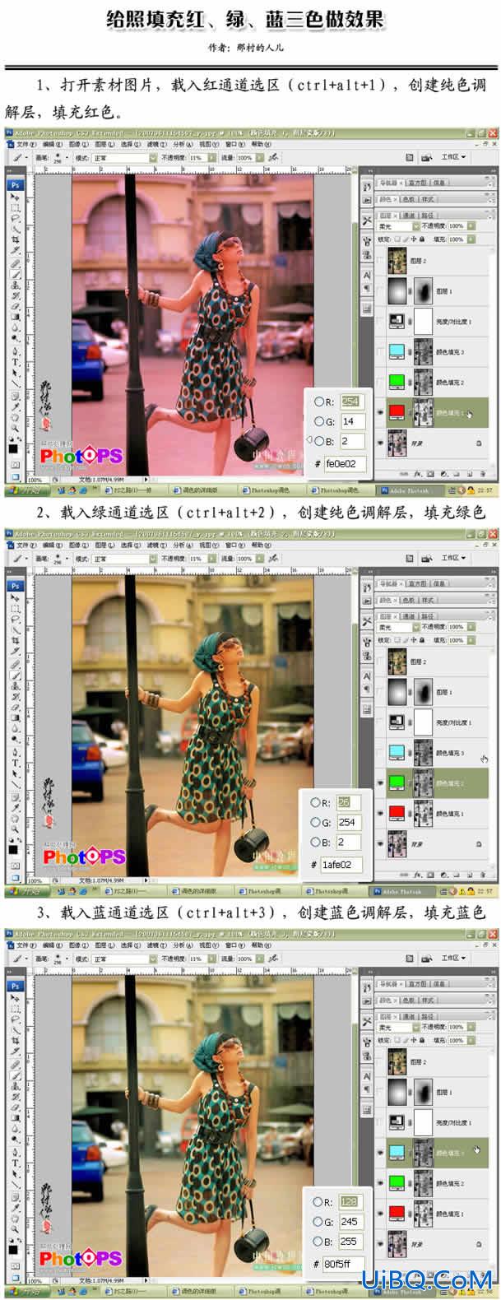Select the Type (T) tool in step 1 screenshot

coord(15,361)
